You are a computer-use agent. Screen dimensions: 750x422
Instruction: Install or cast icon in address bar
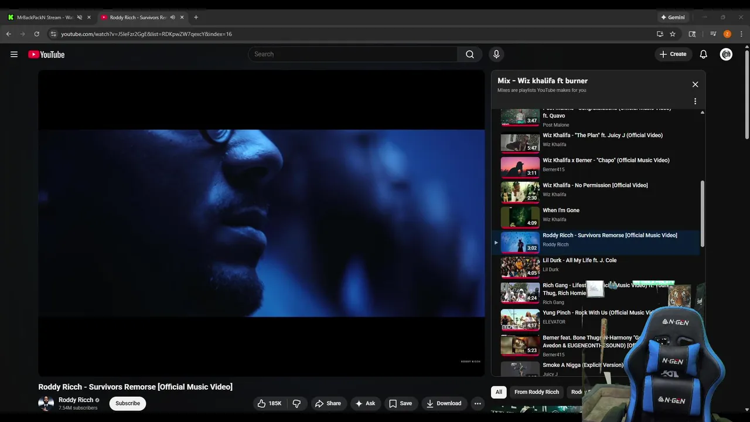[660, 34]
